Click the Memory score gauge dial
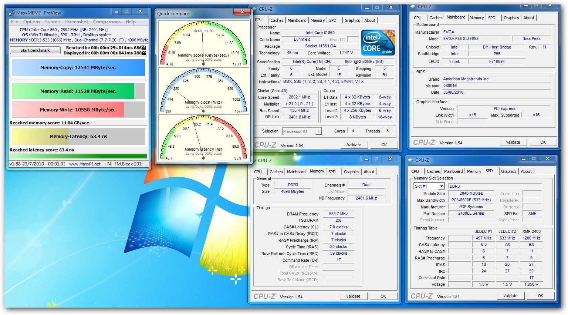 tap(203, 44)
